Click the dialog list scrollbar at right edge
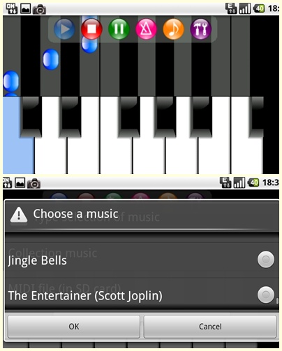 tap(277, 301)
